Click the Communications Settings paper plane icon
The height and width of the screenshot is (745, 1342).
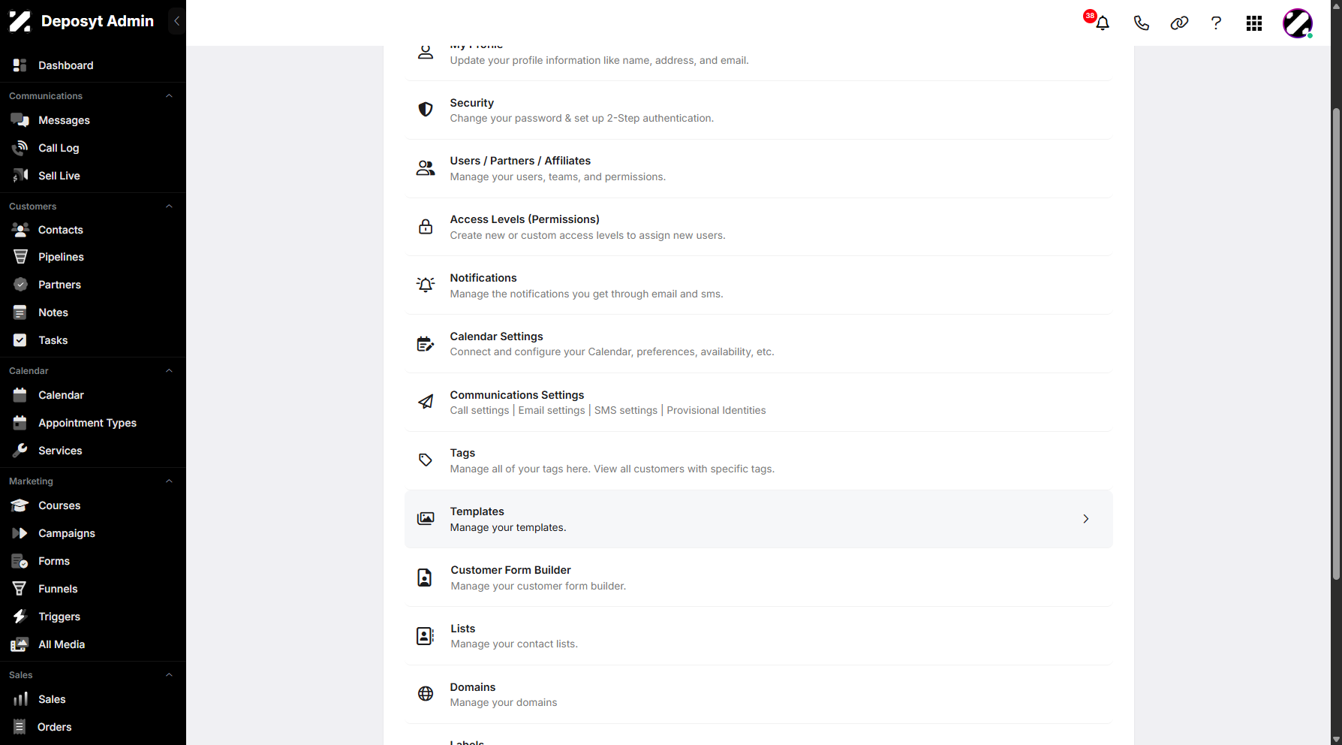[x=426, y=402]
